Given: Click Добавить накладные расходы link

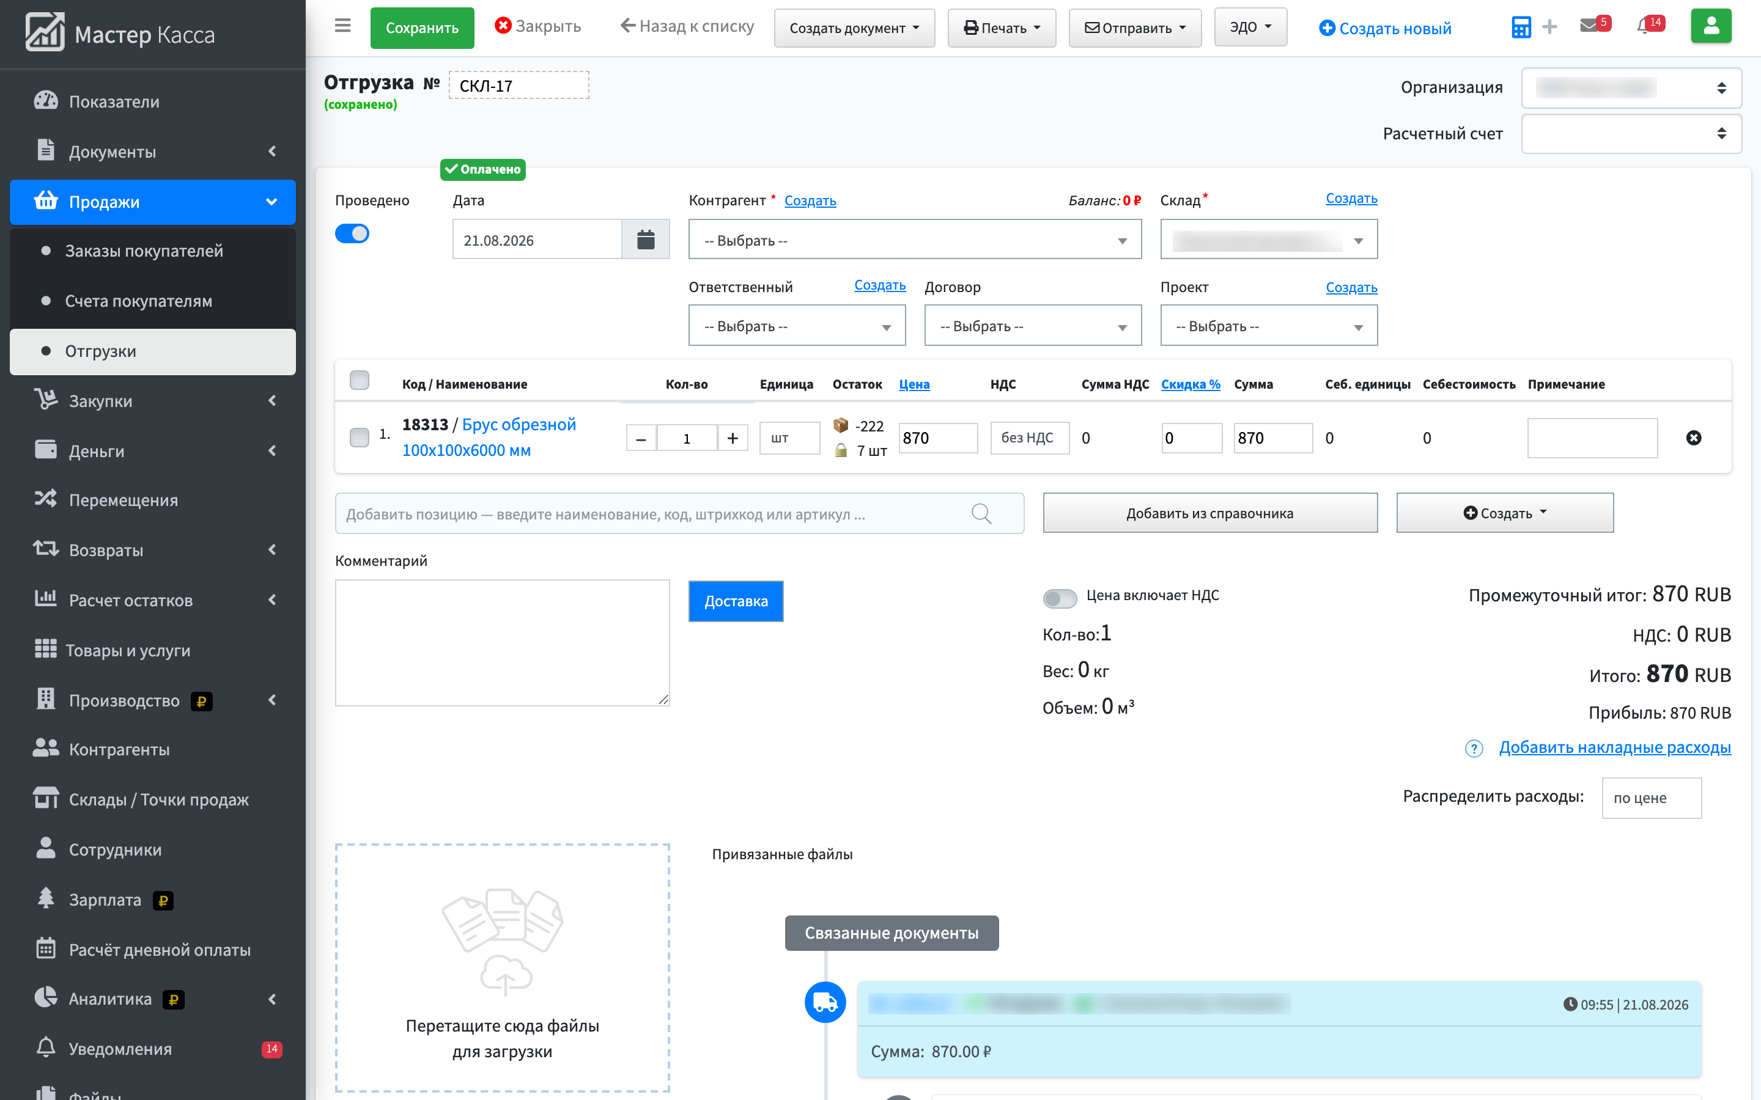Looking at the screenshot, I should [x=1615, y=747].
